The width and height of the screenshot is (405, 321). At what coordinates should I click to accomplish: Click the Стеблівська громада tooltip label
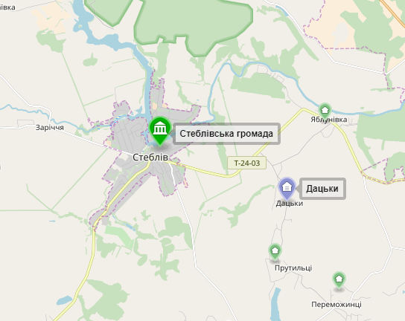pos(226,134)
